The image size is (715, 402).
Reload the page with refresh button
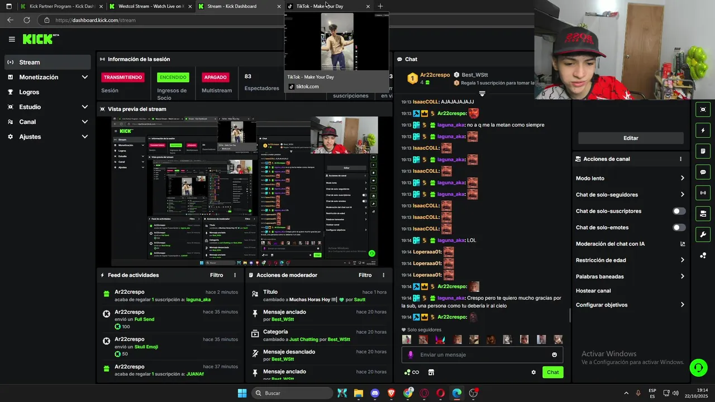26,20
